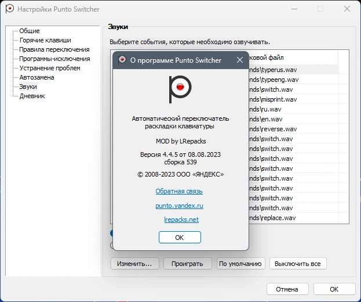Click the About dialog title bar icon

click(x=122, y=60)
